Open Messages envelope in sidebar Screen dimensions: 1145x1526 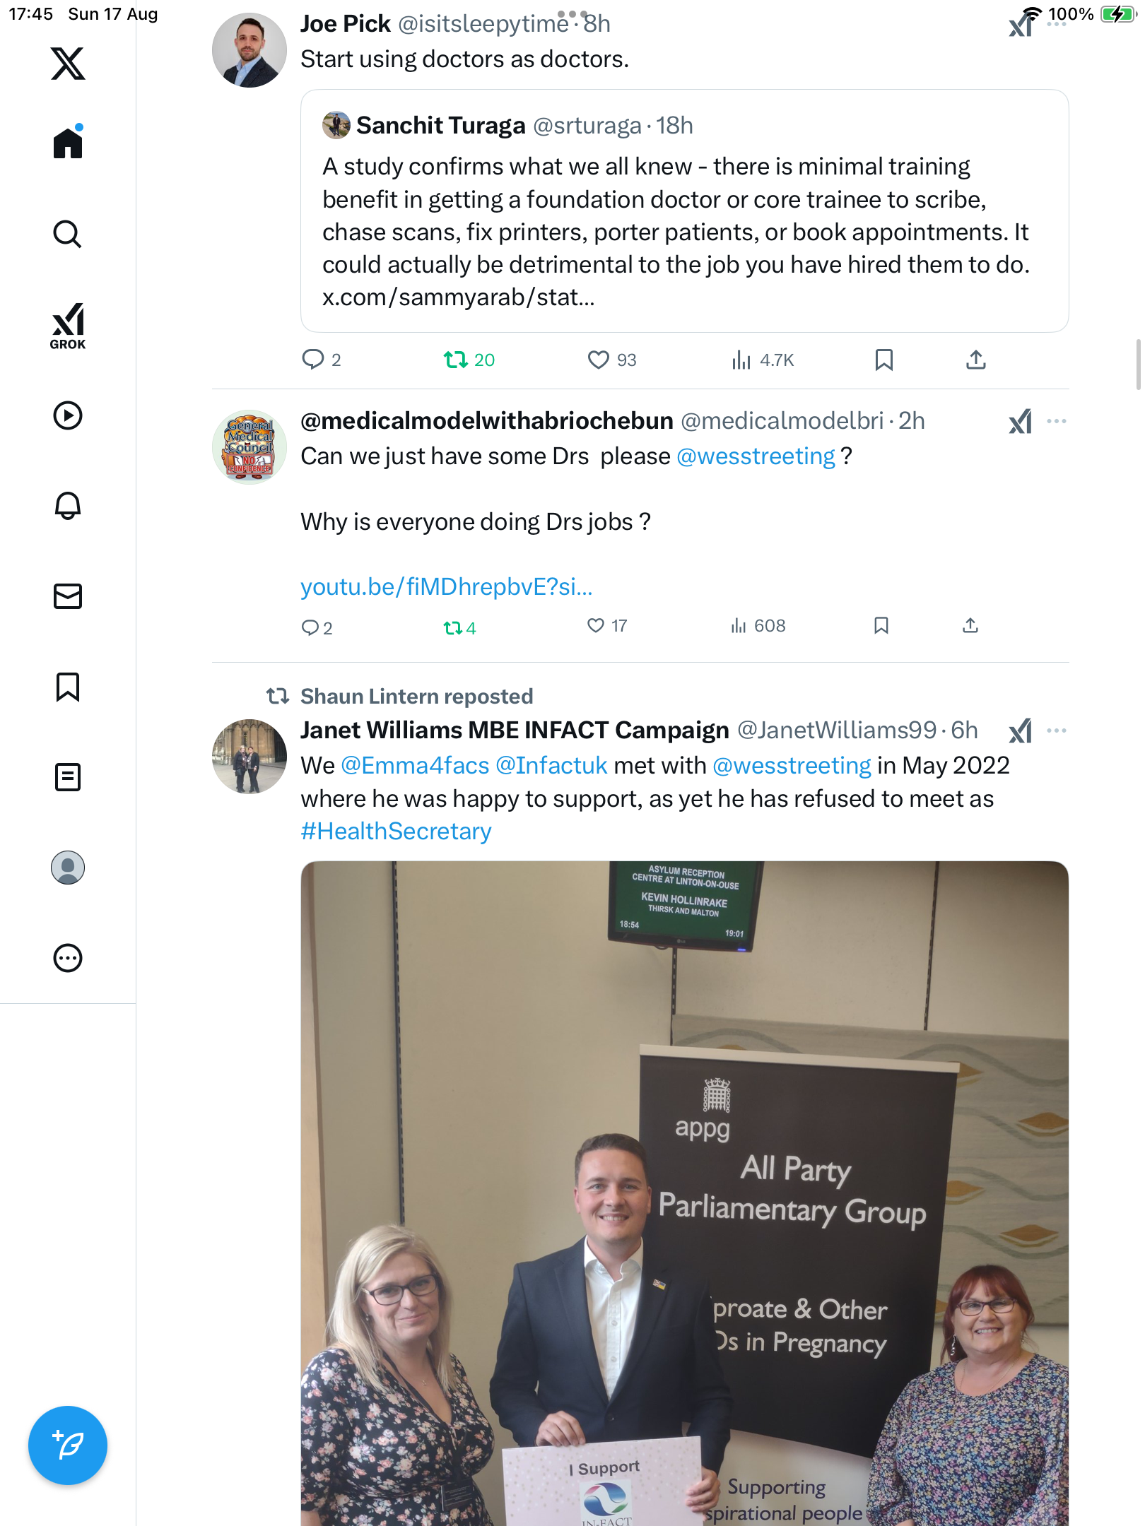68,596
